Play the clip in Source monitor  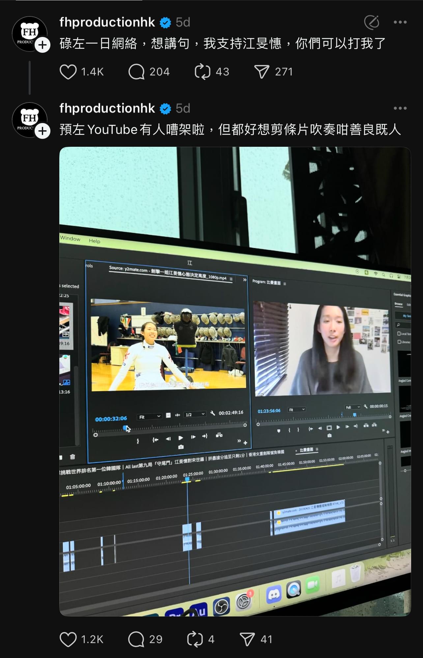pyautogui.click(x=181, y=438)
